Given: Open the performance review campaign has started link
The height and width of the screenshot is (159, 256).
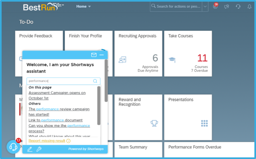Looking at the screenshot, I should (59, 112).
